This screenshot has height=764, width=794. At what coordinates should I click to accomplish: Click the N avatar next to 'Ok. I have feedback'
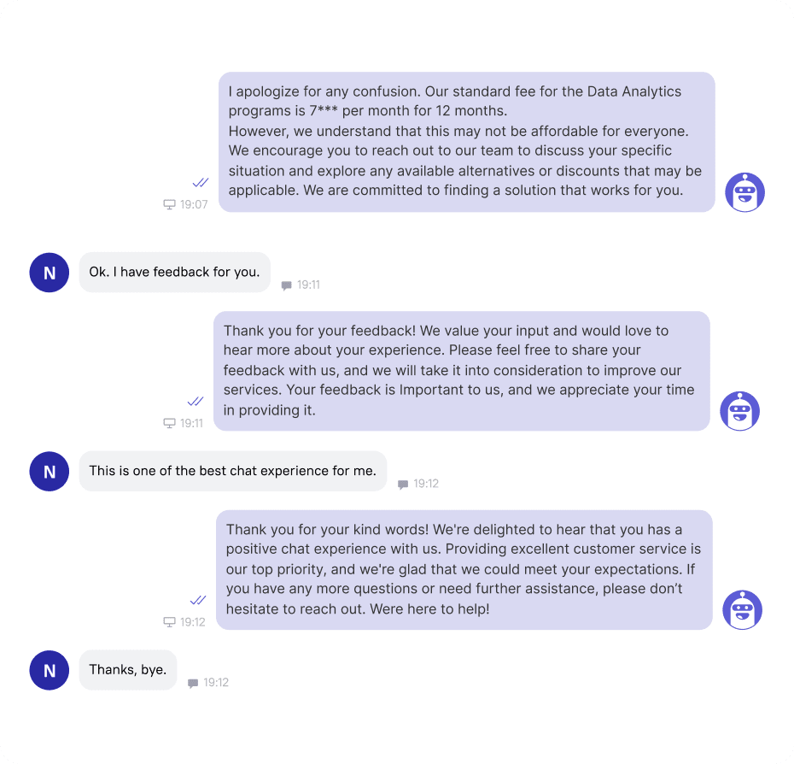click(x=50, y=273)
